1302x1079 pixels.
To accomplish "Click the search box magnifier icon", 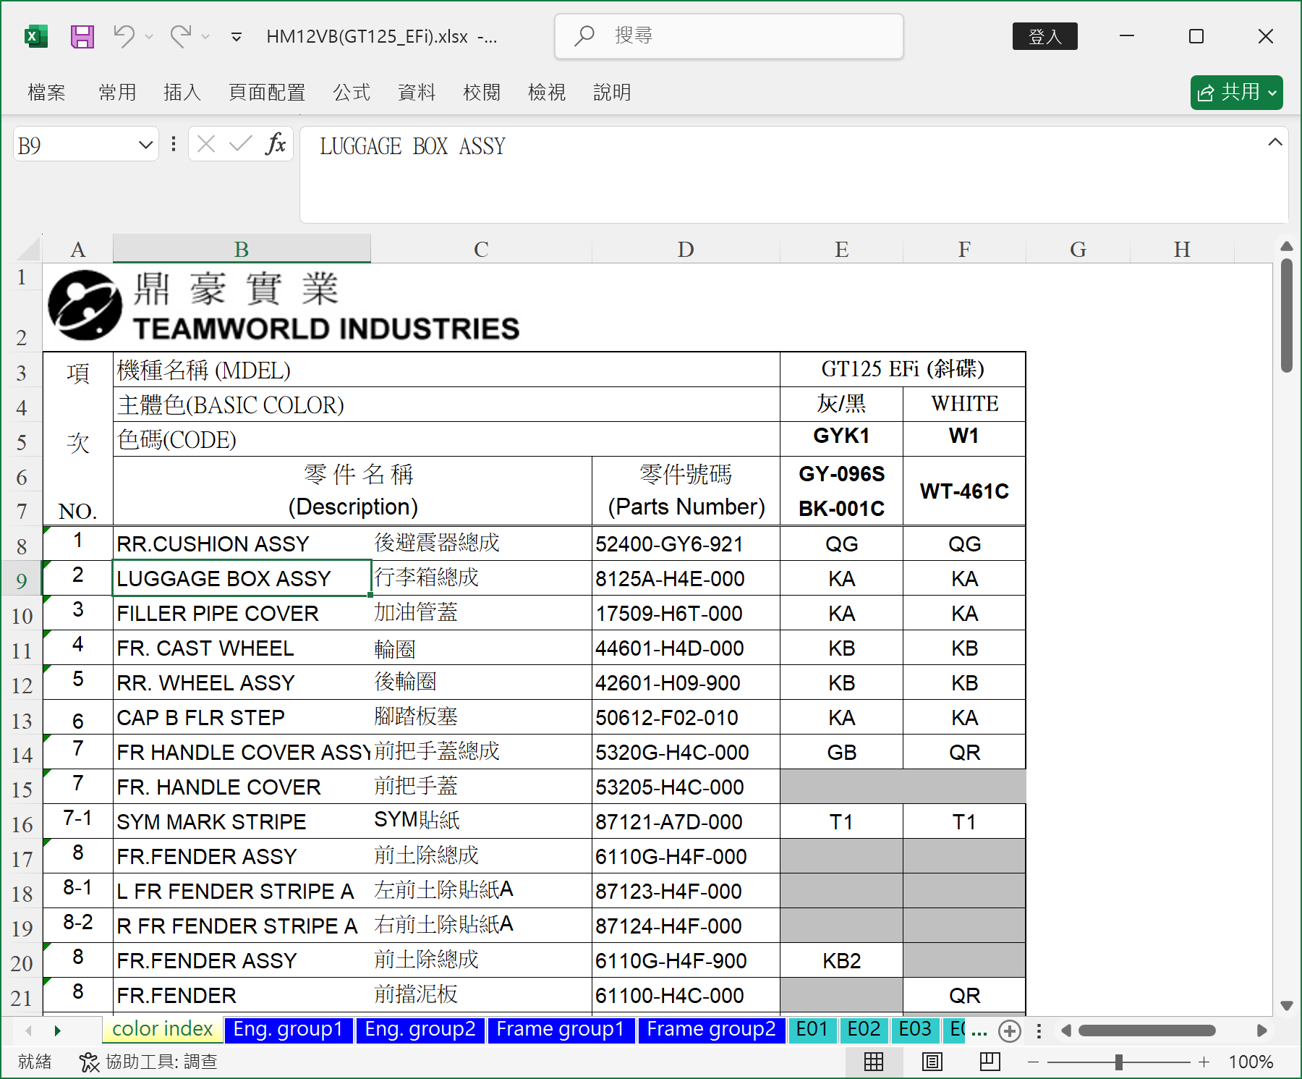I will [584, 35].
